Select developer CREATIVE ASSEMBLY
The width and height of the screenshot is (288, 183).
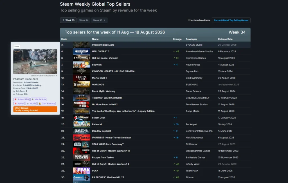[x=198, y=98]
